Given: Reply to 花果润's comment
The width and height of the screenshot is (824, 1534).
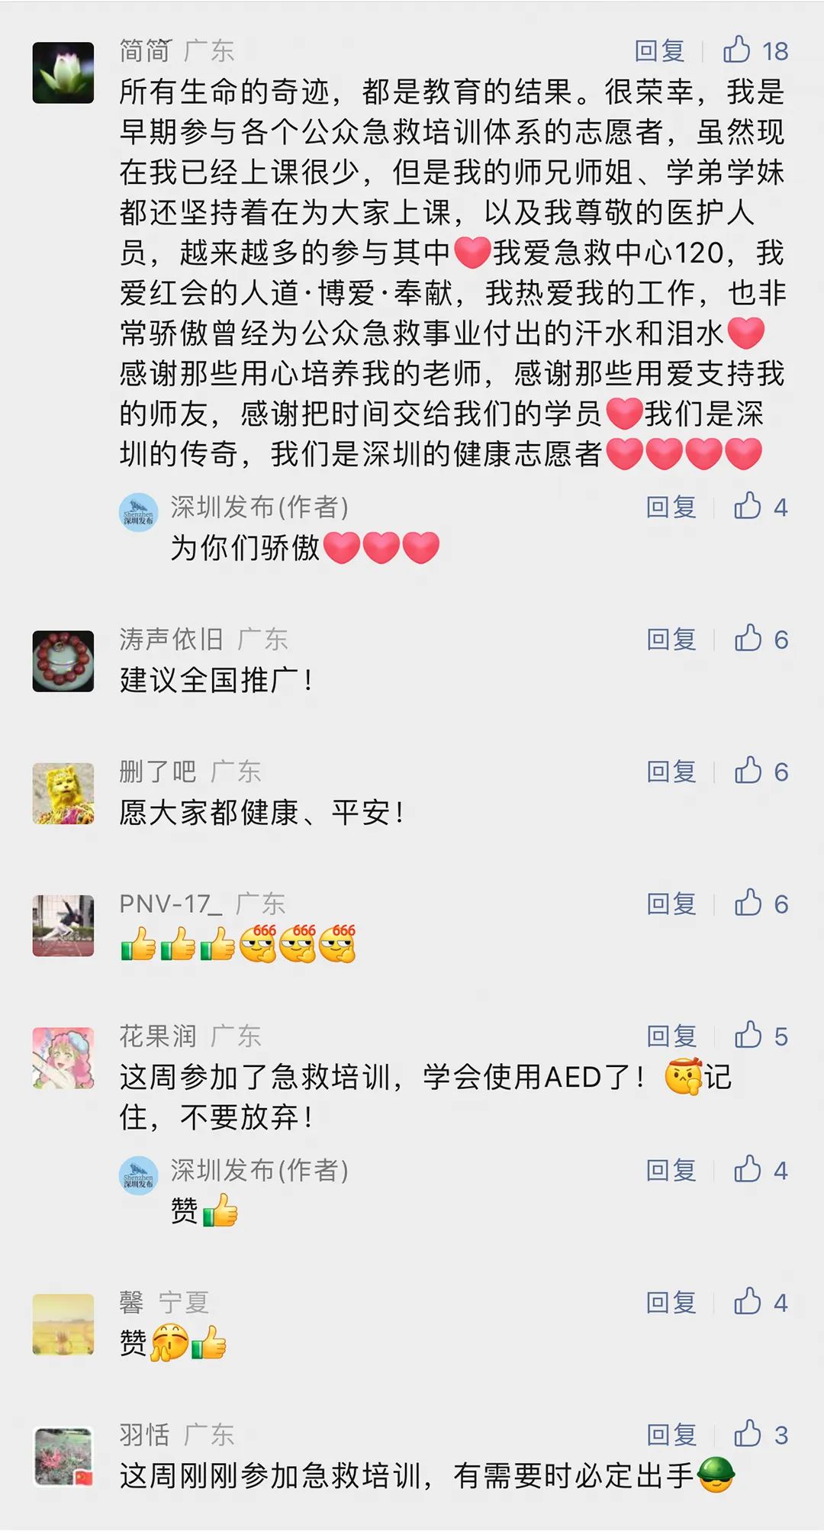Looking at the screenshot, I should (x=671, y=1036).
